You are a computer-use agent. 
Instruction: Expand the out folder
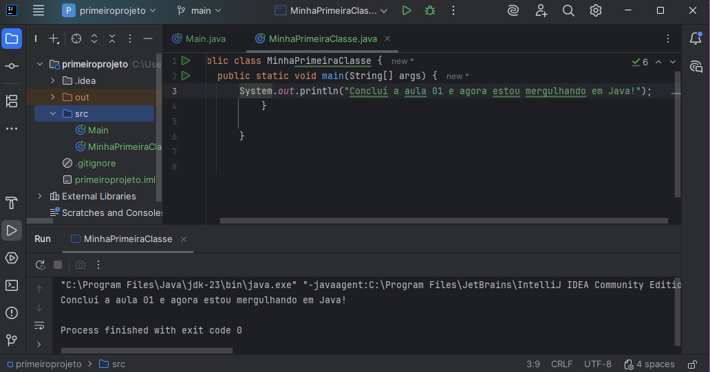(x=53, y=97)
